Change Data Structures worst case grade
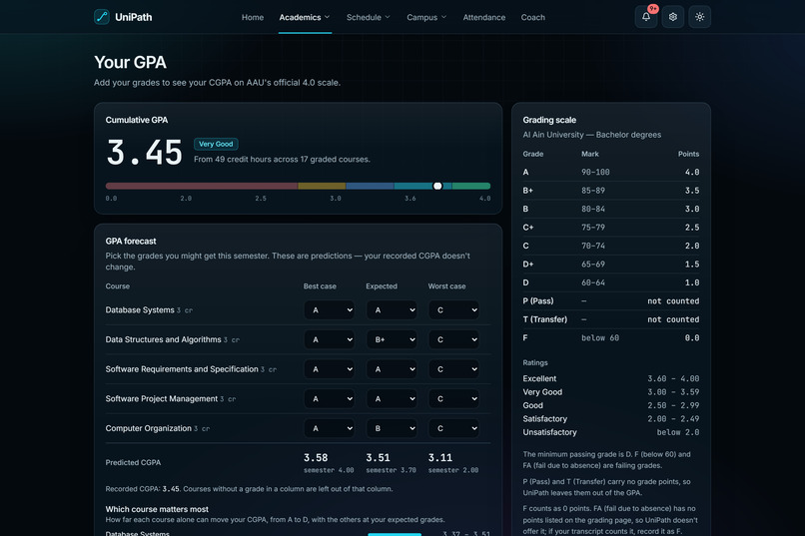This screenshot has height=536, width=805. tap(453, 339)
